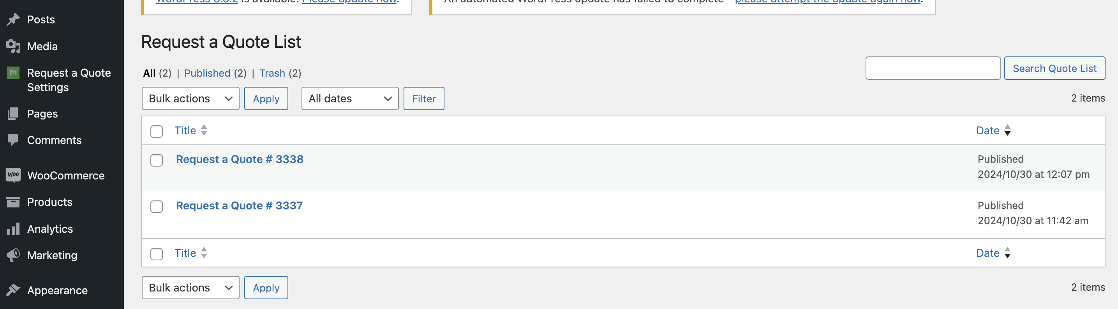
Task: Toggle select-all checkbox in table header
Action: pos(157,131)
